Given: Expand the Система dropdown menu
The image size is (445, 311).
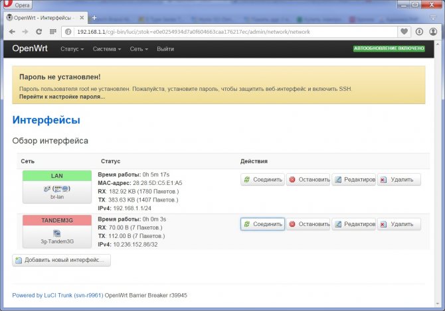Looking at the screenshot, I should [107, 49].
